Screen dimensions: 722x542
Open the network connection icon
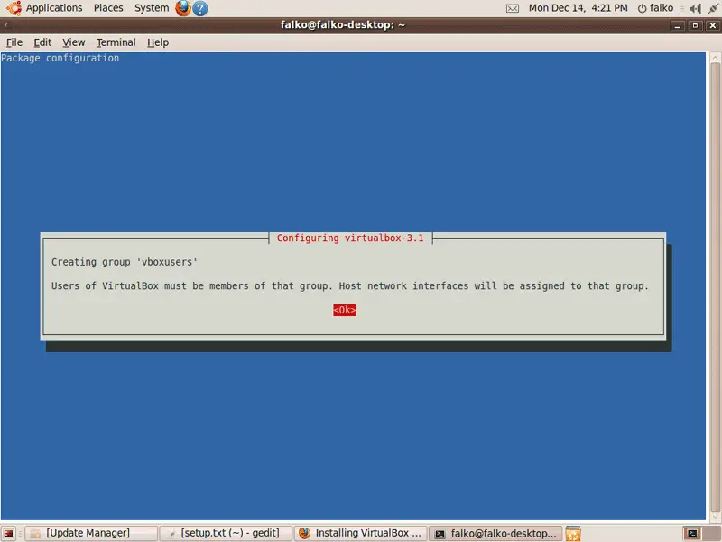point(711,8)
